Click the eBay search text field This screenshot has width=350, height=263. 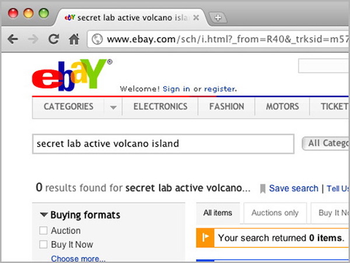pyautogui.click(x=162, y=143)
